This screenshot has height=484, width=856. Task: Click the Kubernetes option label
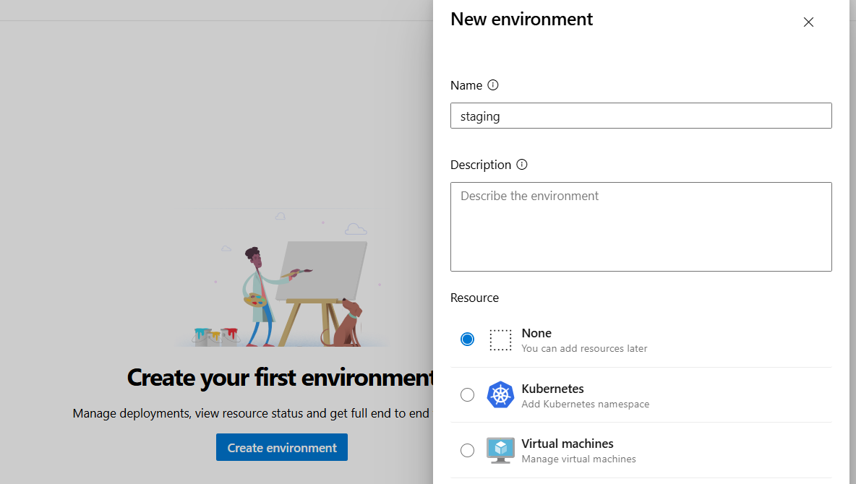pyautogui.click(x=552, y=389)
